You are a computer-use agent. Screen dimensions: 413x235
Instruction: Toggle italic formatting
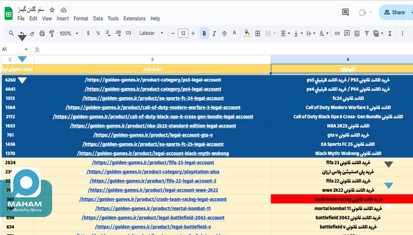pyautogui.click(x=214, y=33)
